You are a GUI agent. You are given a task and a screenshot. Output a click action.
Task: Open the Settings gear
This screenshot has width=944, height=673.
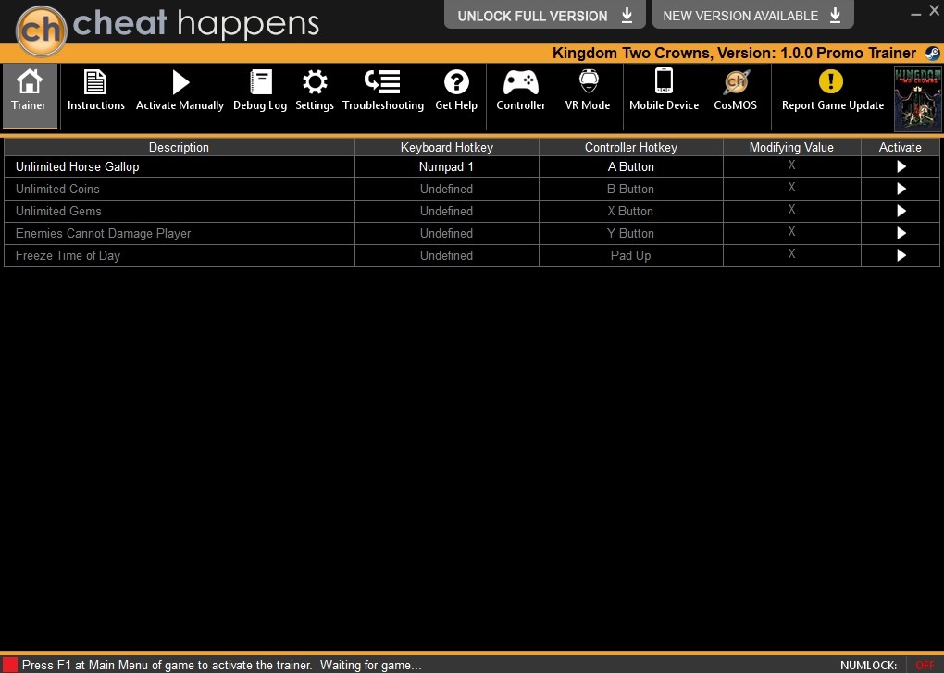(315, 91)
